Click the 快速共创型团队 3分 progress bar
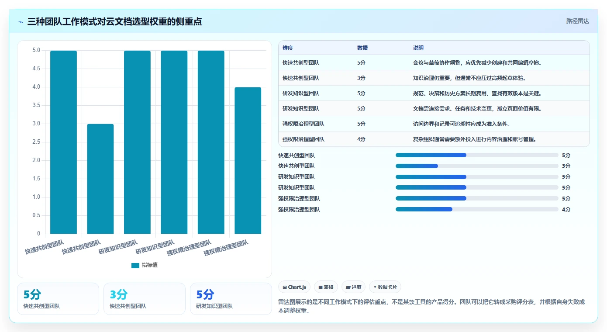This screenshot has height=332, width=607. coord(477,166)
